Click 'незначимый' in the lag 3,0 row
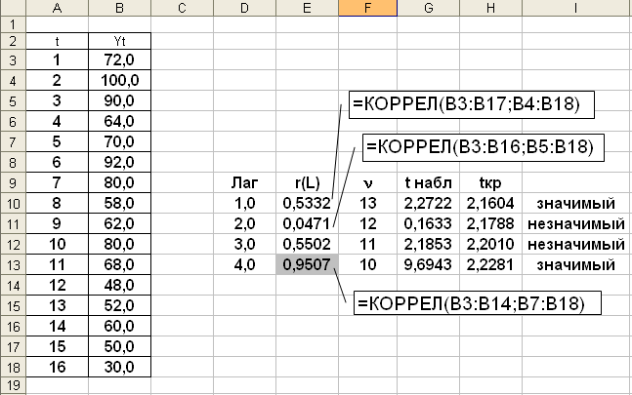The width and height of the screenshot is (632, 395). [576, 245]
